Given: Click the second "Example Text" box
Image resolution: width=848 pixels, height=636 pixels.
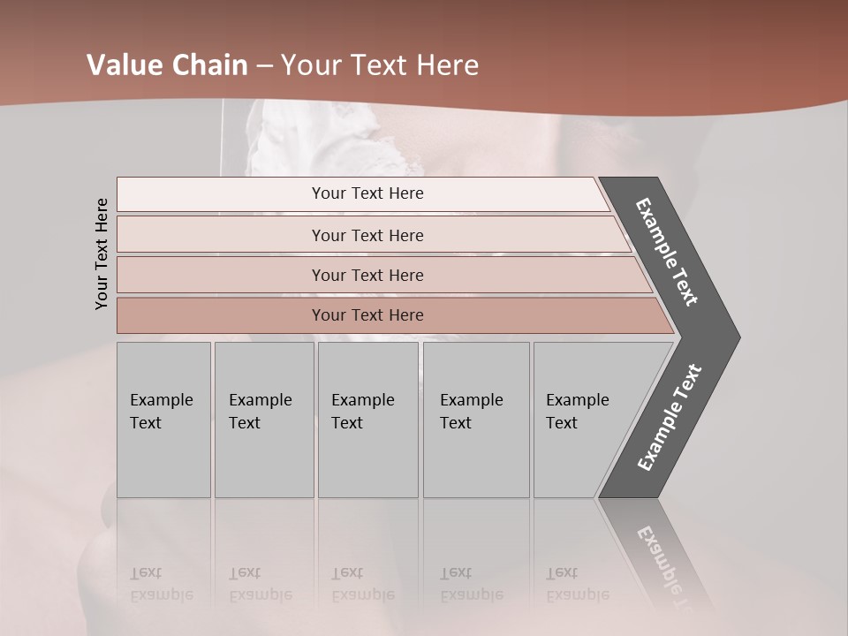Looking at the screenshot, I should pos(263,420).
